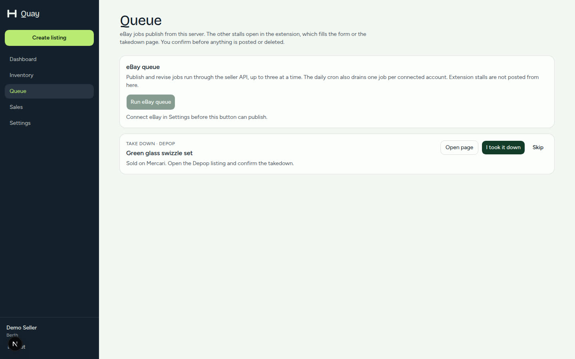Select Queue in the sidebar
The image size is (575, 359).
point(49,91)
